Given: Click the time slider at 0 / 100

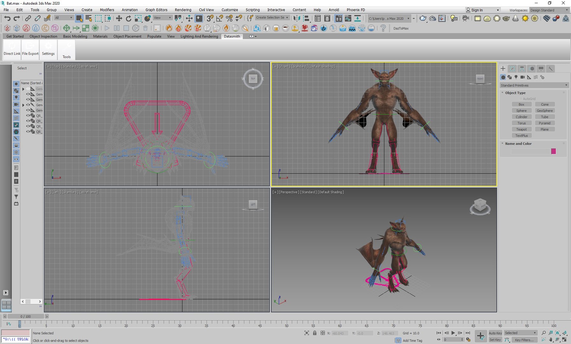Looking at the screenshot, I should pyautogui.click(x=26, y=316).
